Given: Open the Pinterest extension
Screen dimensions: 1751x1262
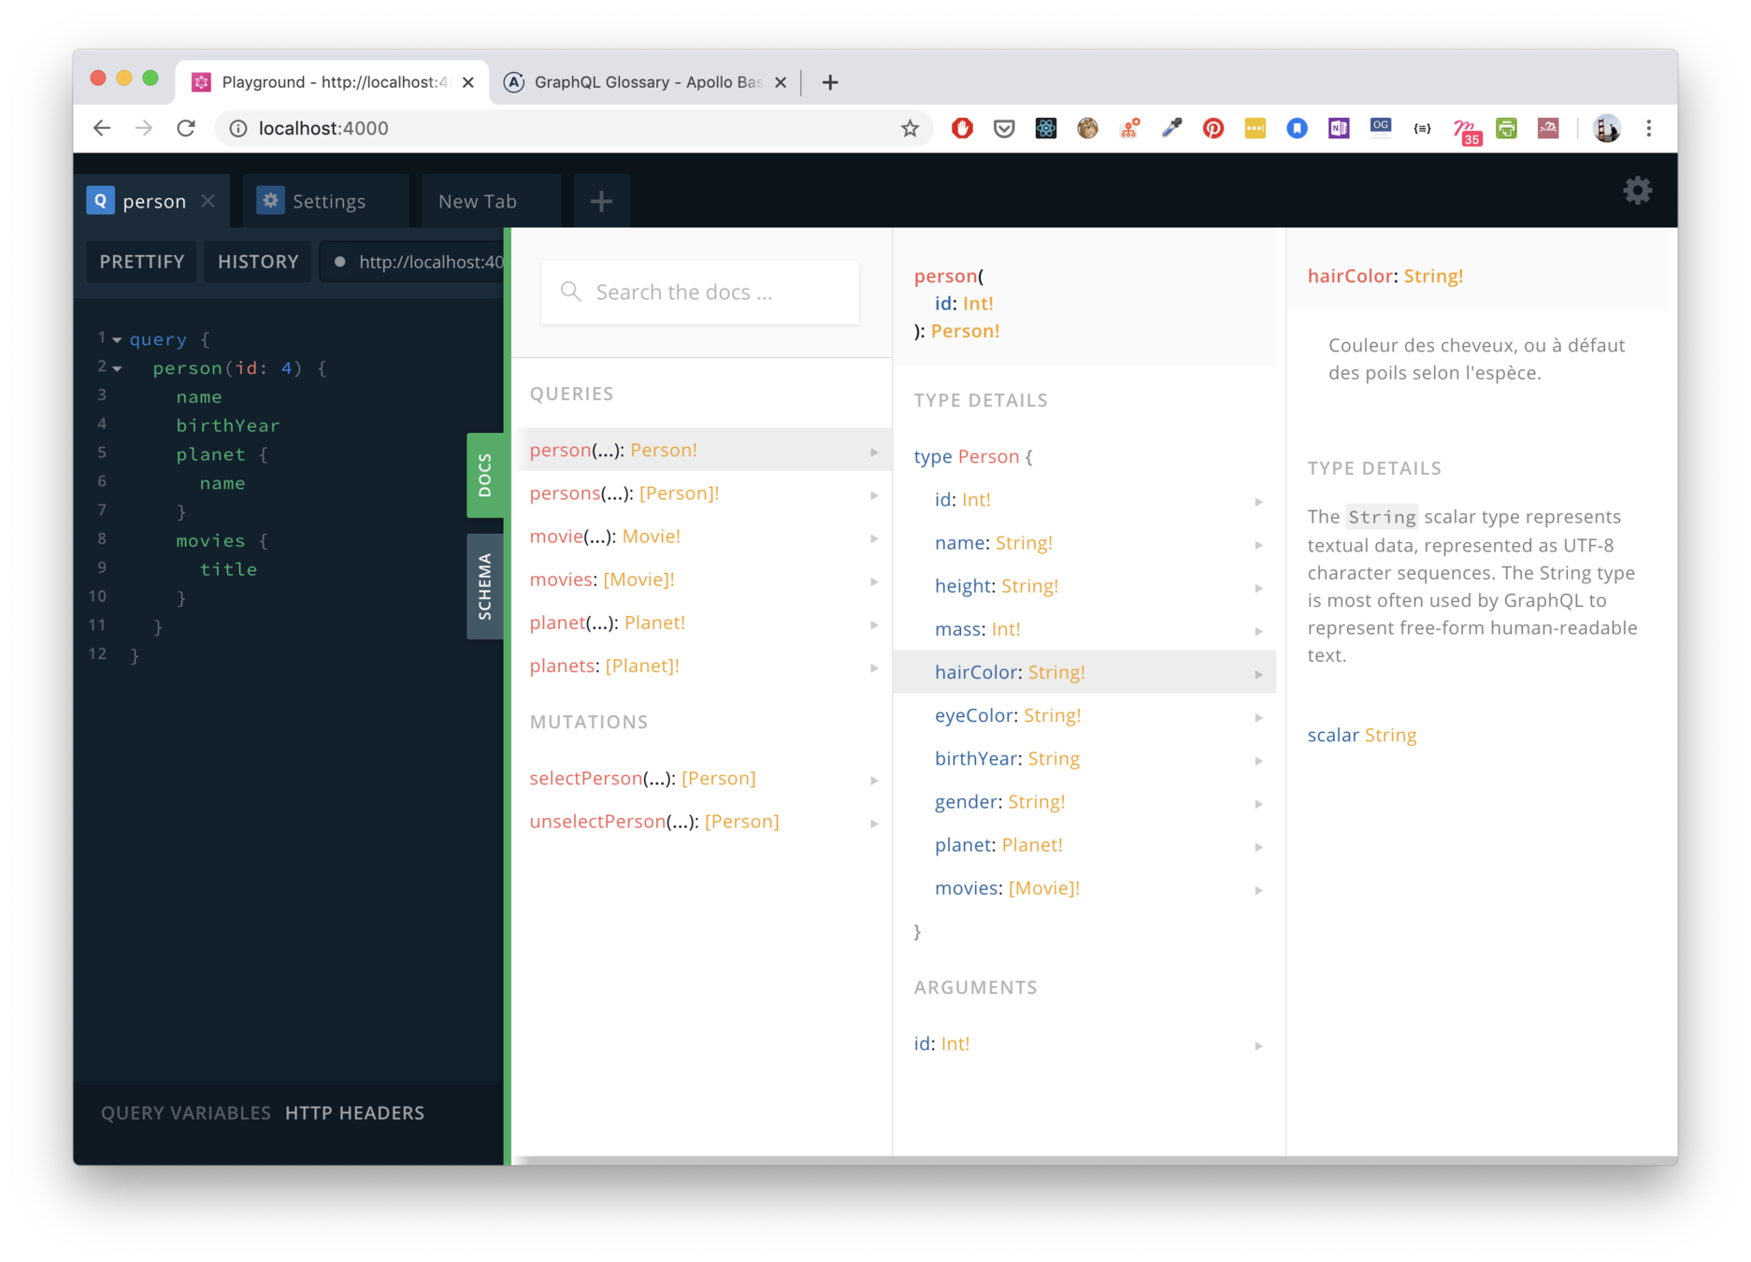Looking at the screenshot, I should [x=1213, y=128].
